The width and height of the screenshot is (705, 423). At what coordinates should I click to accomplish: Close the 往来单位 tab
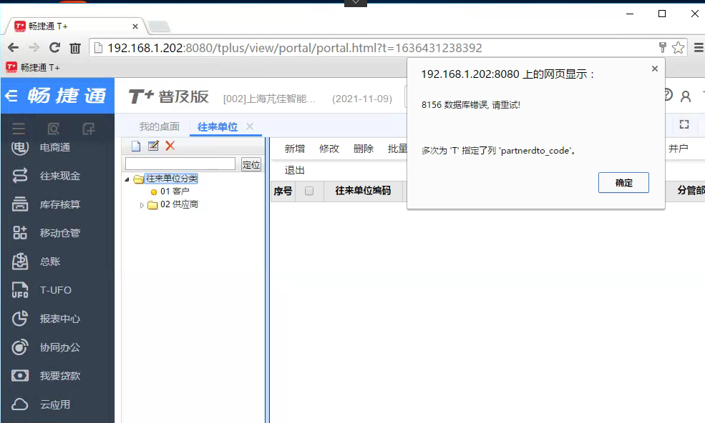coord(250,126)
